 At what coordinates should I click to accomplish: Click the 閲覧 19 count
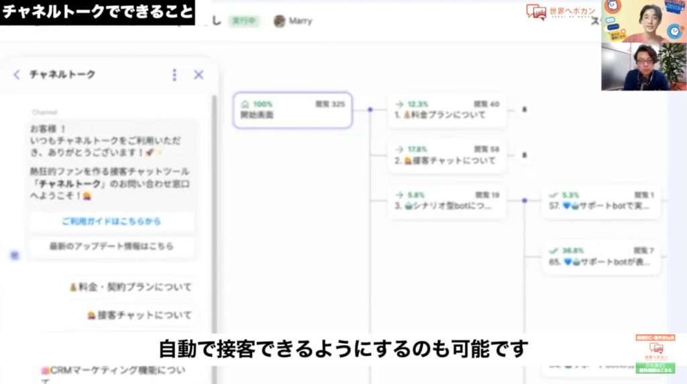(487, 195)
